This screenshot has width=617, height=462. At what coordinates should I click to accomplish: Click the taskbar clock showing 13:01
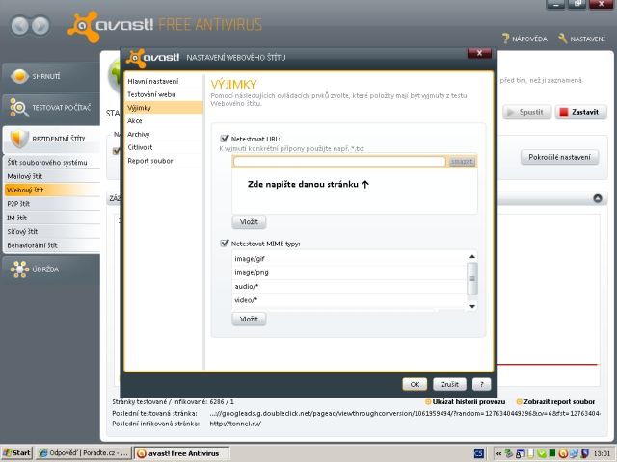point(602,453)
